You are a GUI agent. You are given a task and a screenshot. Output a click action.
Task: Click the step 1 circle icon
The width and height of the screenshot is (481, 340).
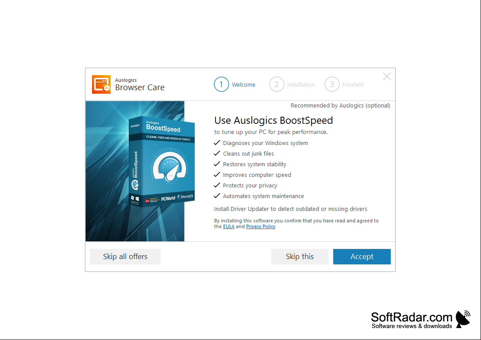(221, 84)
